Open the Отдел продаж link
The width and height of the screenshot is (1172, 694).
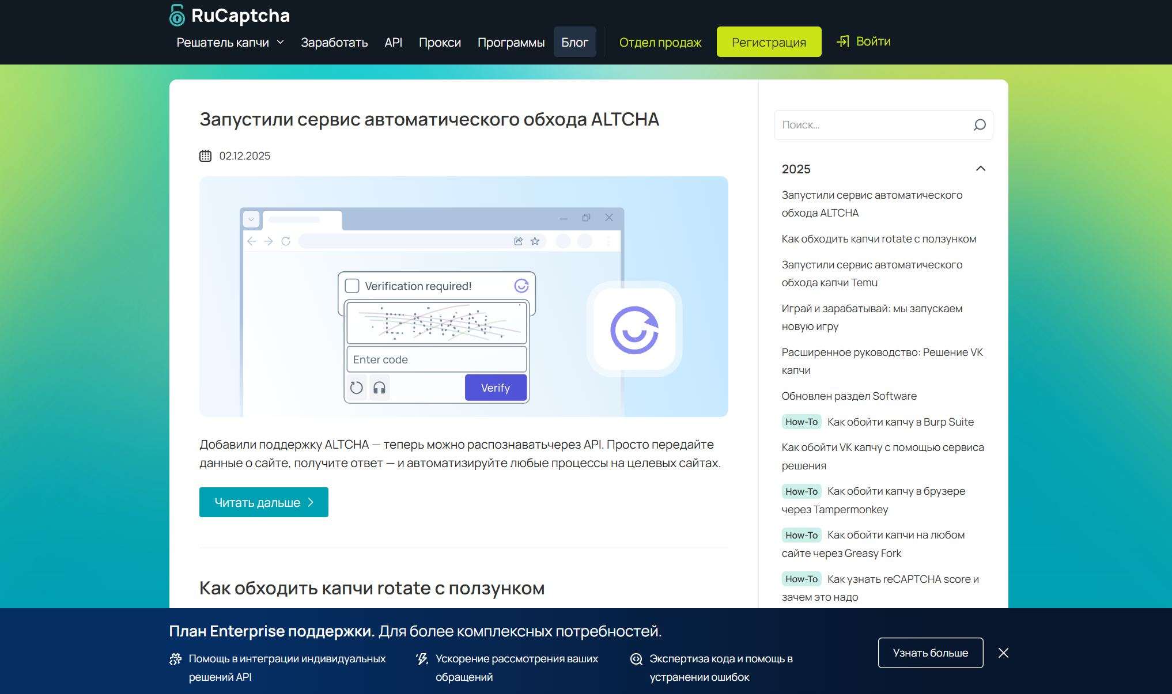click(660, 43)
